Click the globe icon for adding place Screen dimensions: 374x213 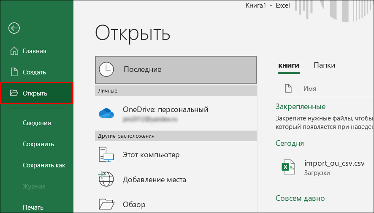coord(106,179)
